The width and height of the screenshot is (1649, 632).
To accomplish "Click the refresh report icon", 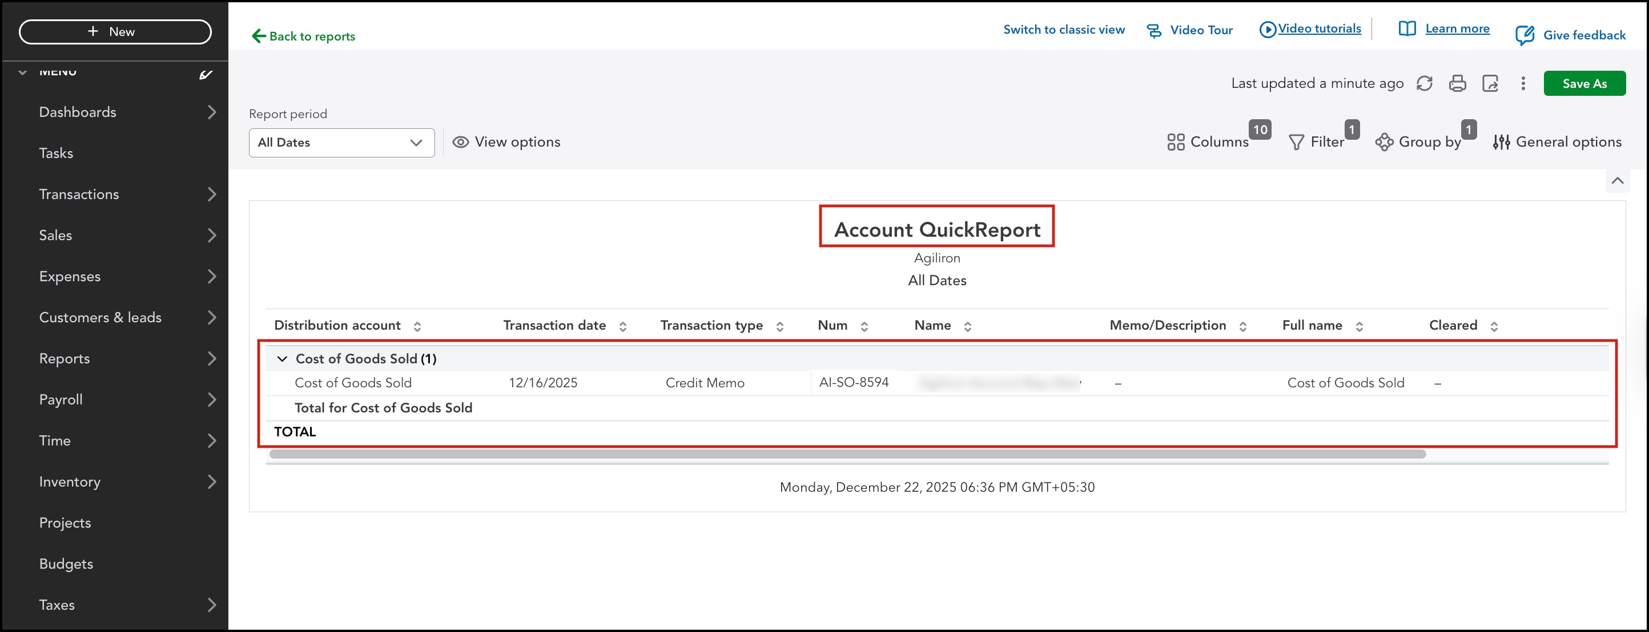I will (1424, 84).
